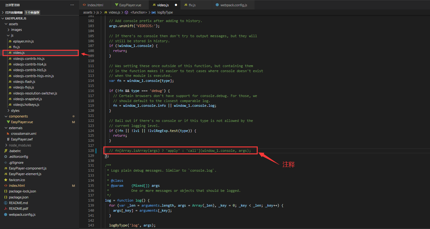
Task: Click video.js breadcrumb segment
Action: (x=114, y=12)
